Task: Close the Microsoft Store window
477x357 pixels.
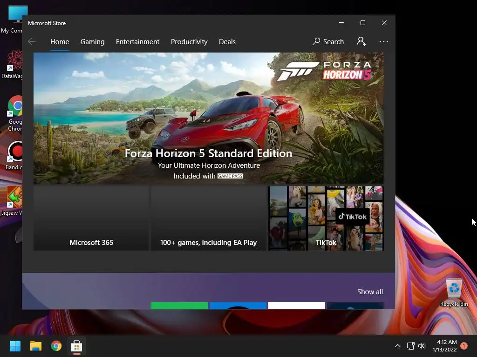Action: [x=384, y=23]
